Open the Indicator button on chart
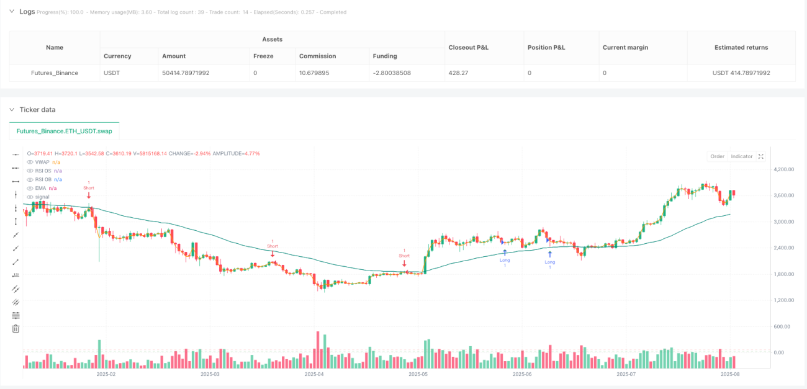Viewport: 807px width, 389px height. 741,156
